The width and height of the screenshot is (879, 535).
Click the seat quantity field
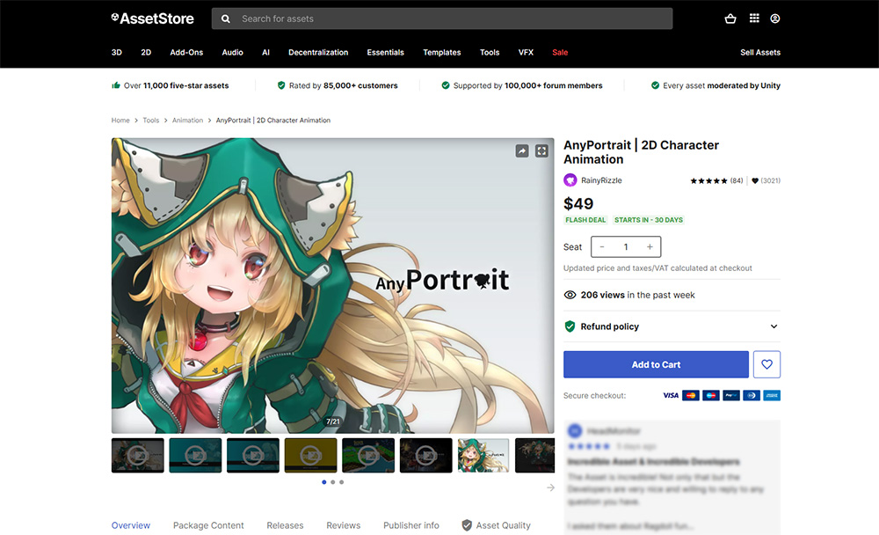tap(626, 247)
